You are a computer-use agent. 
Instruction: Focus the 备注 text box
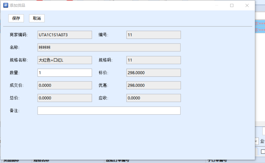(109, 111)
